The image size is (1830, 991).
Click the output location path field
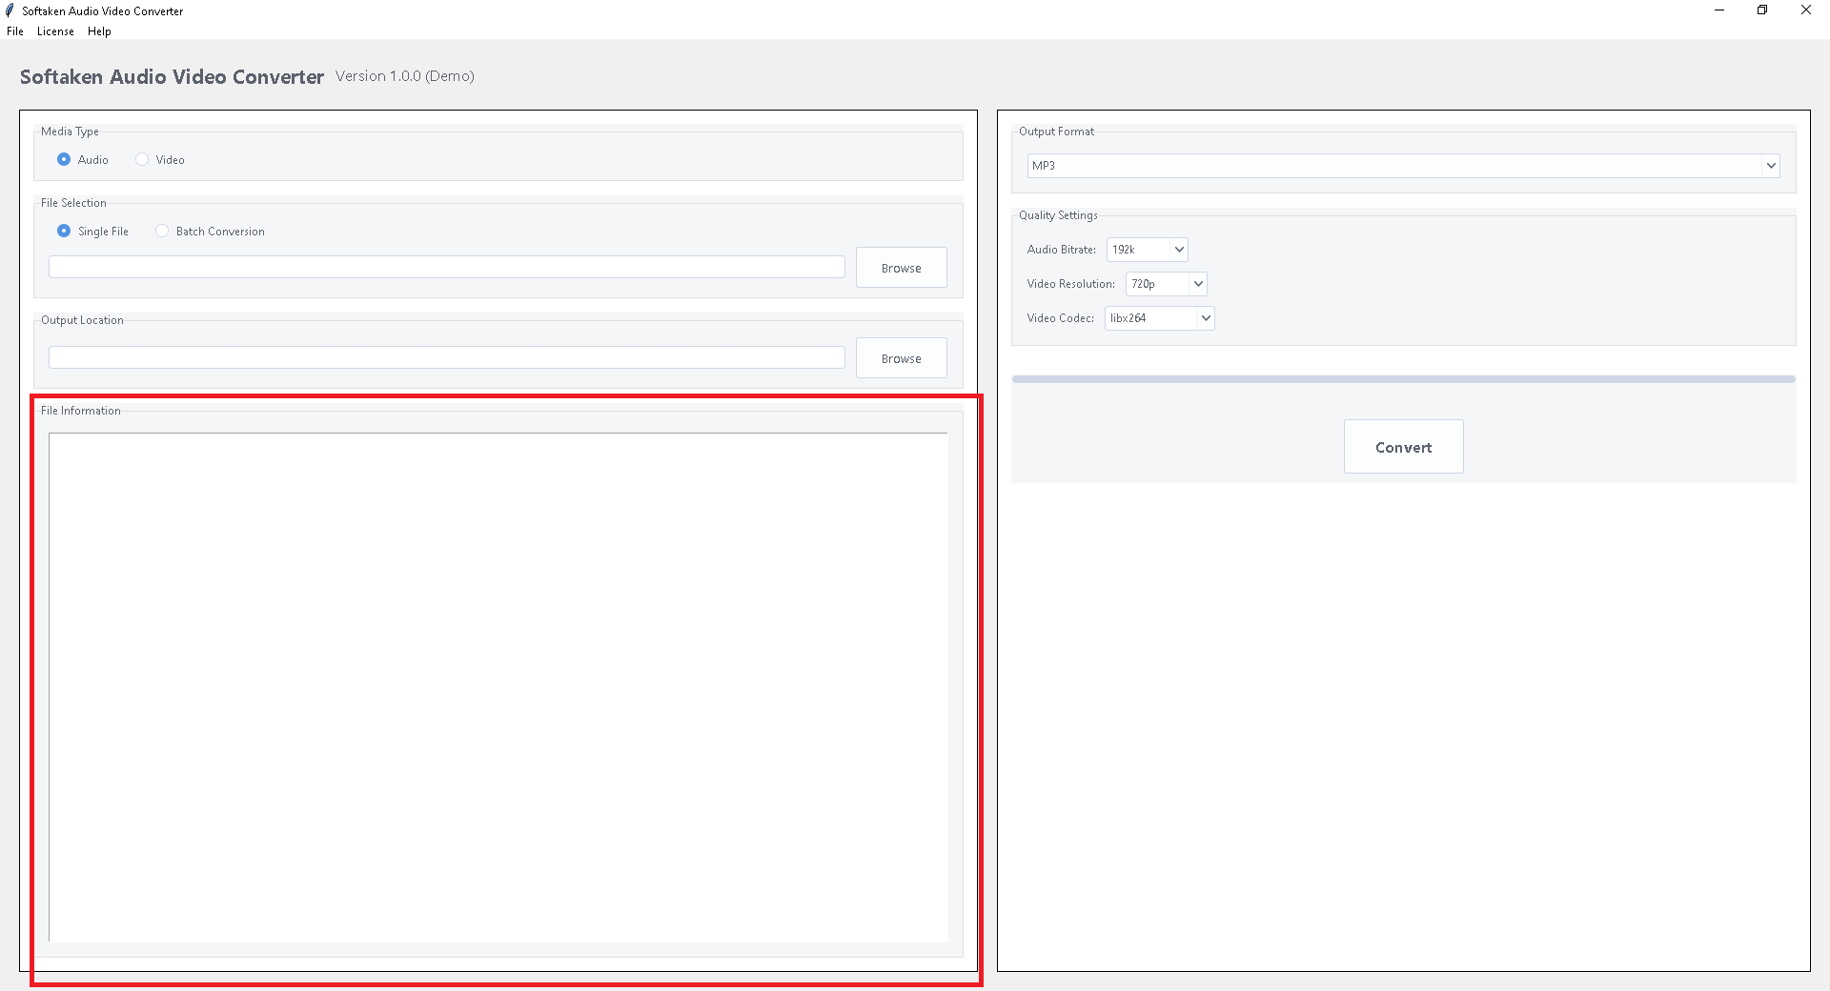coord(447,357)
